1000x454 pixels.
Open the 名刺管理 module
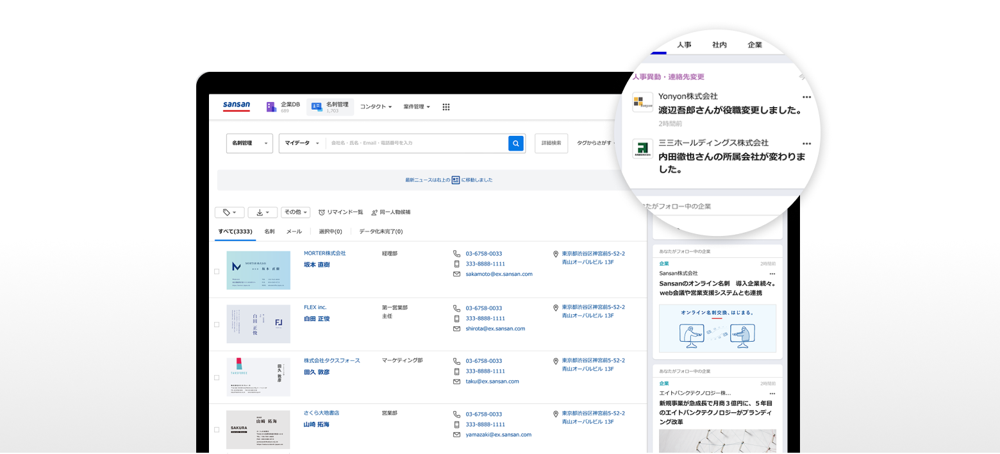pyautogui.click(x=330, y=107)
